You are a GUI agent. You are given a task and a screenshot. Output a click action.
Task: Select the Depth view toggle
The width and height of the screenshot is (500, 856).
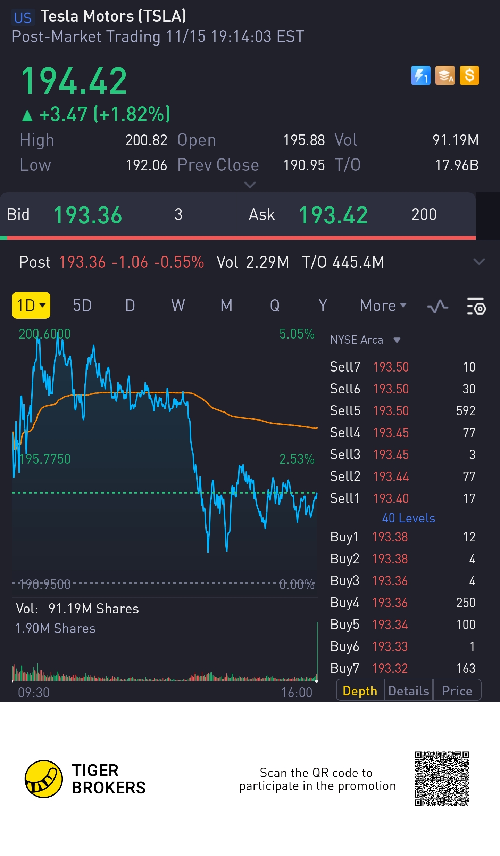coord(360,691)
